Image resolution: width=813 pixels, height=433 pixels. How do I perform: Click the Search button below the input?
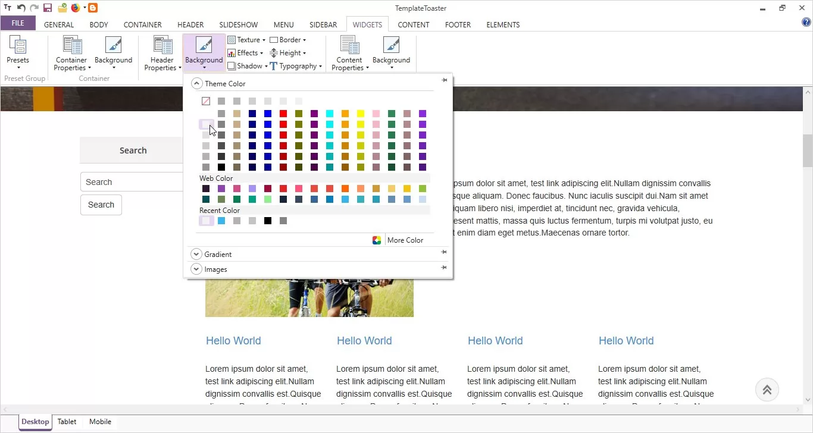(x=101, y=205)
